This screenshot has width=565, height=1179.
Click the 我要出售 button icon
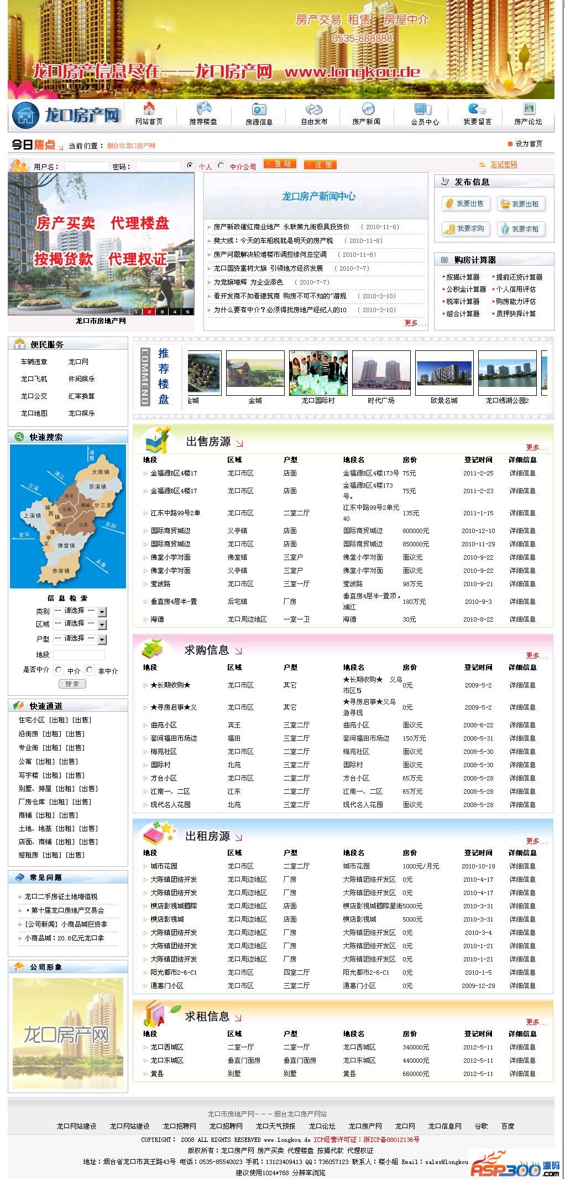tap(449, 204)
